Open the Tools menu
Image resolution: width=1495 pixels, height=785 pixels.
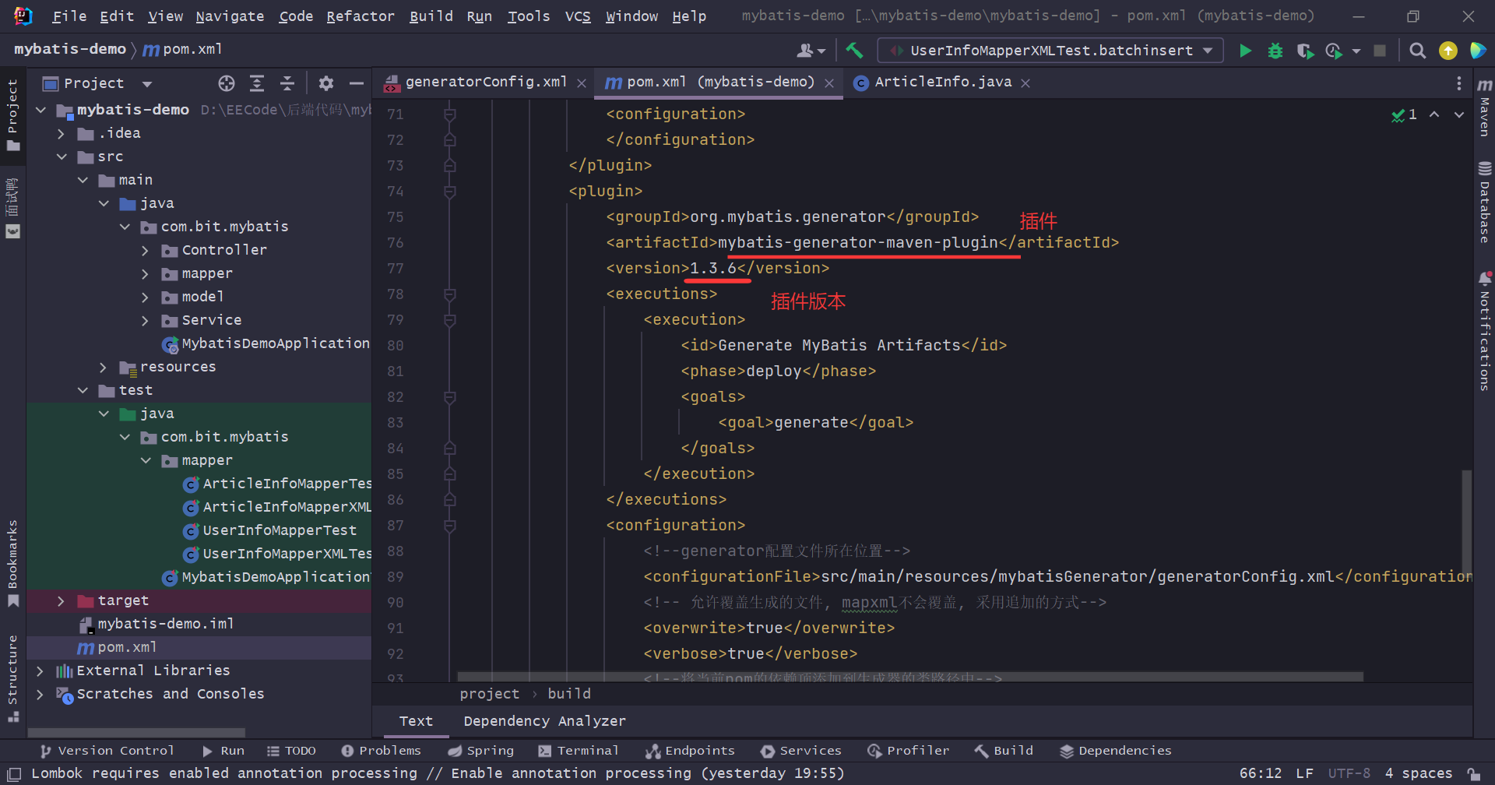click(x=529, y=16)
